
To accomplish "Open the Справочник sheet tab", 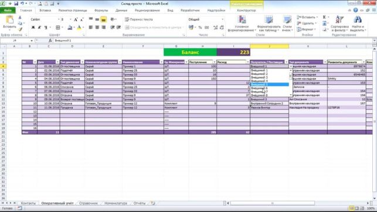I will (x=89, y=203).
